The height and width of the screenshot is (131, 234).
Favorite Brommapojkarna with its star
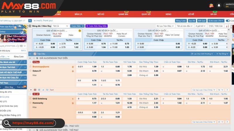click(x=31, y=67)
